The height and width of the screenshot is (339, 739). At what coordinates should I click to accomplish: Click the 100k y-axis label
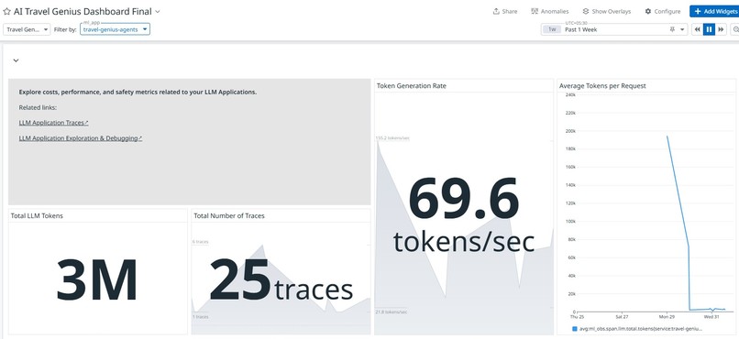click(x=569, y=222)
